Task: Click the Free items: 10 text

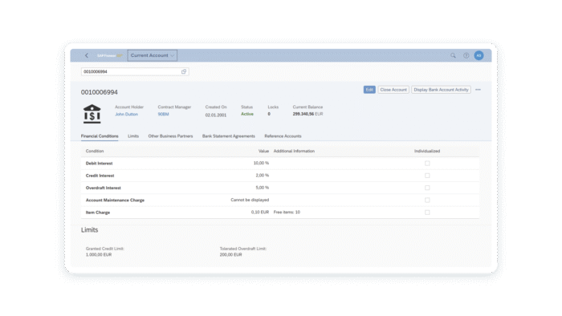Action: click(287, 213)
